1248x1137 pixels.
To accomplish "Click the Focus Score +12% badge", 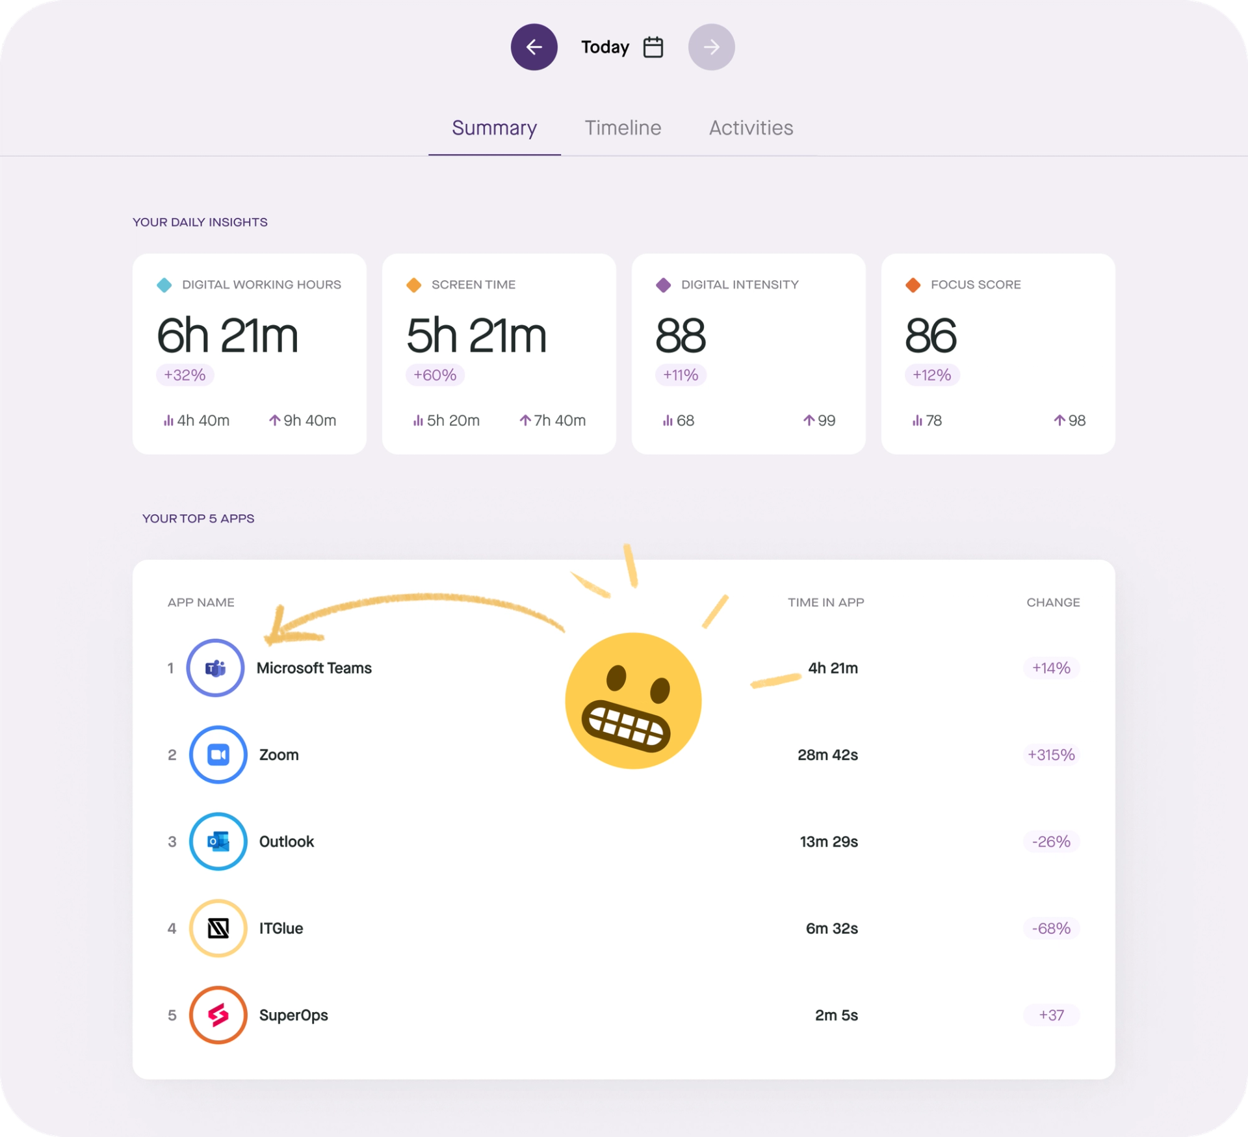I will [931, 375].
